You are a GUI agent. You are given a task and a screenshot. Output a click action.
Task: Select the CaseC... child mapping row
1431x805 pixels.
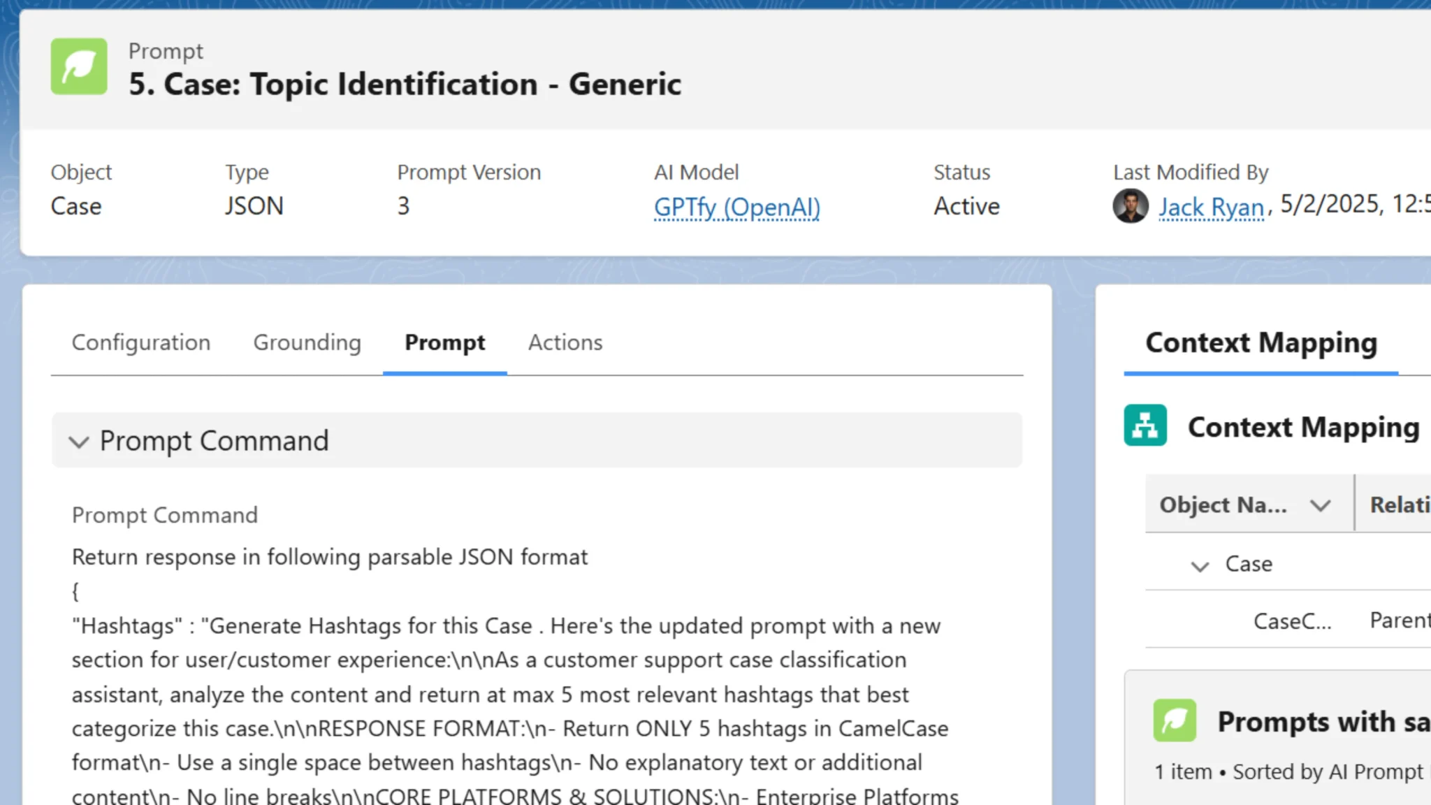[1292, 621]
